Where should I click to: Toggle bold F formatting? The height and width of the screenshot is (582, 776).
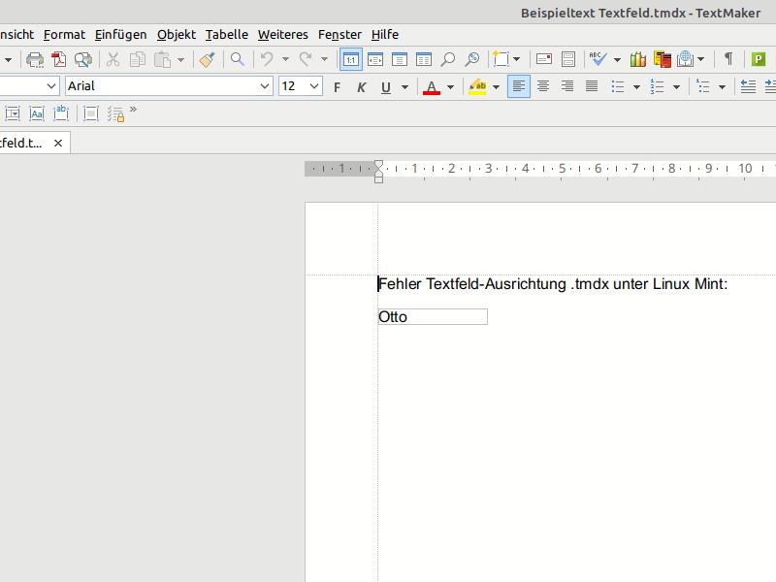(x=337, y=87)
